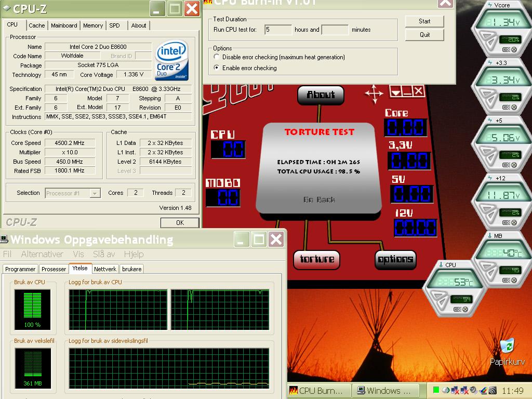Close the MB temperature gadget
Viewport: 532px width, 399px height.
click(514, 280)
